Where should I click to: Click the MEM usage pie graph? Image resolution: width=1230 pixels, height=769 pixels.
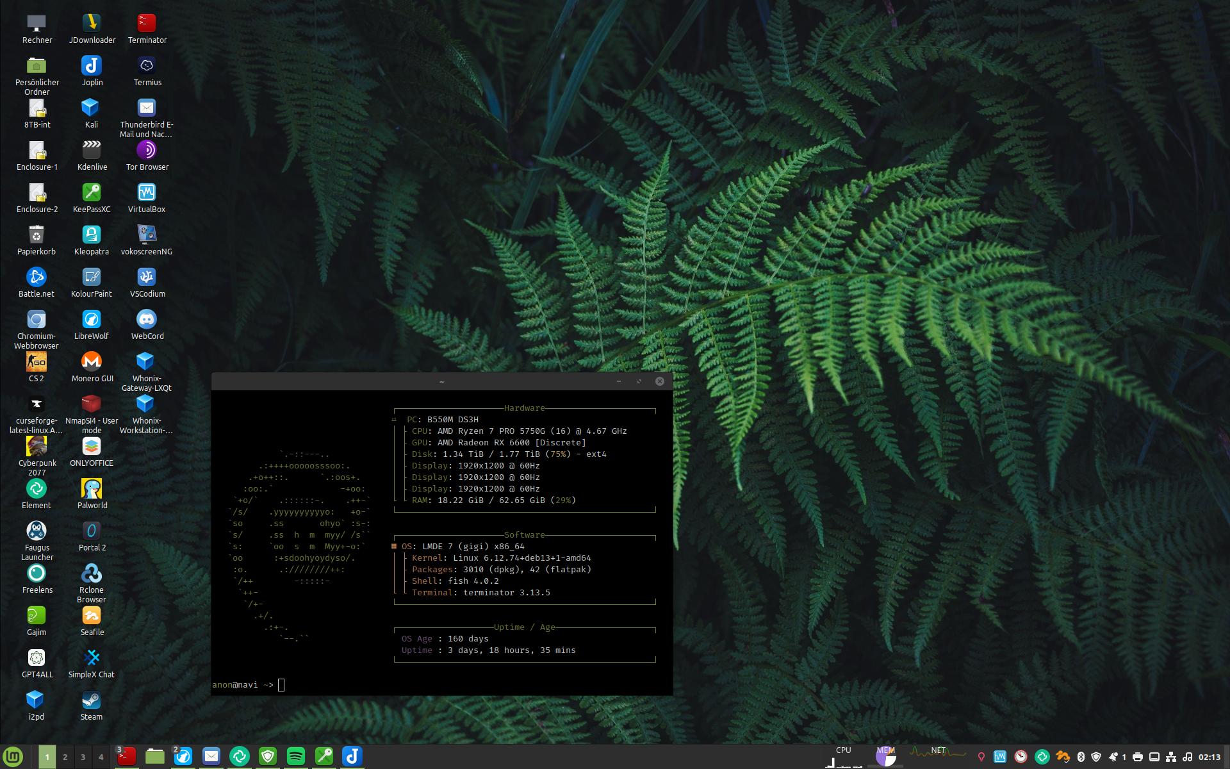point(886,757)
